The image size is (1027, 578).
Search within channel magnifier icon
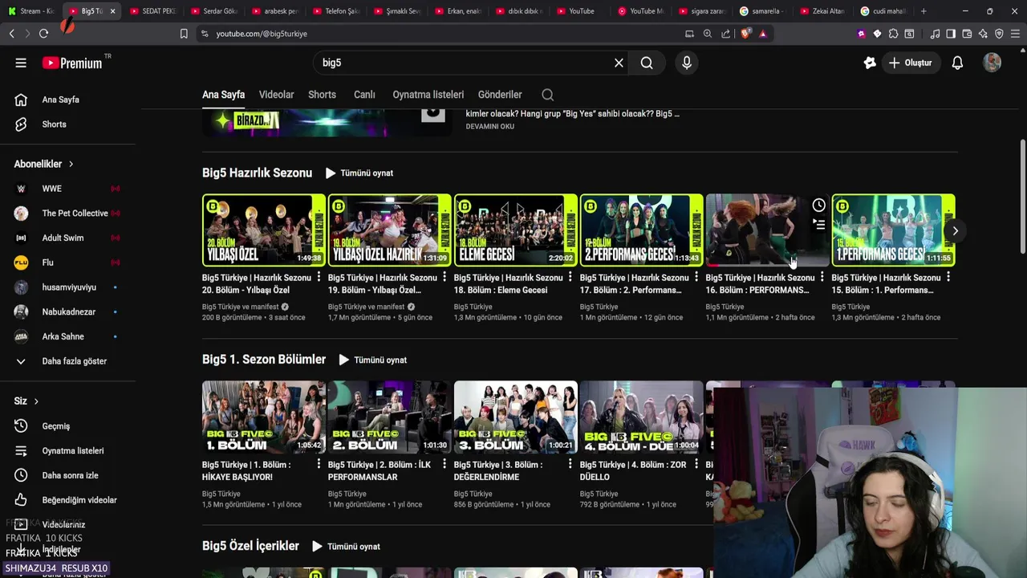coord(548,95)
